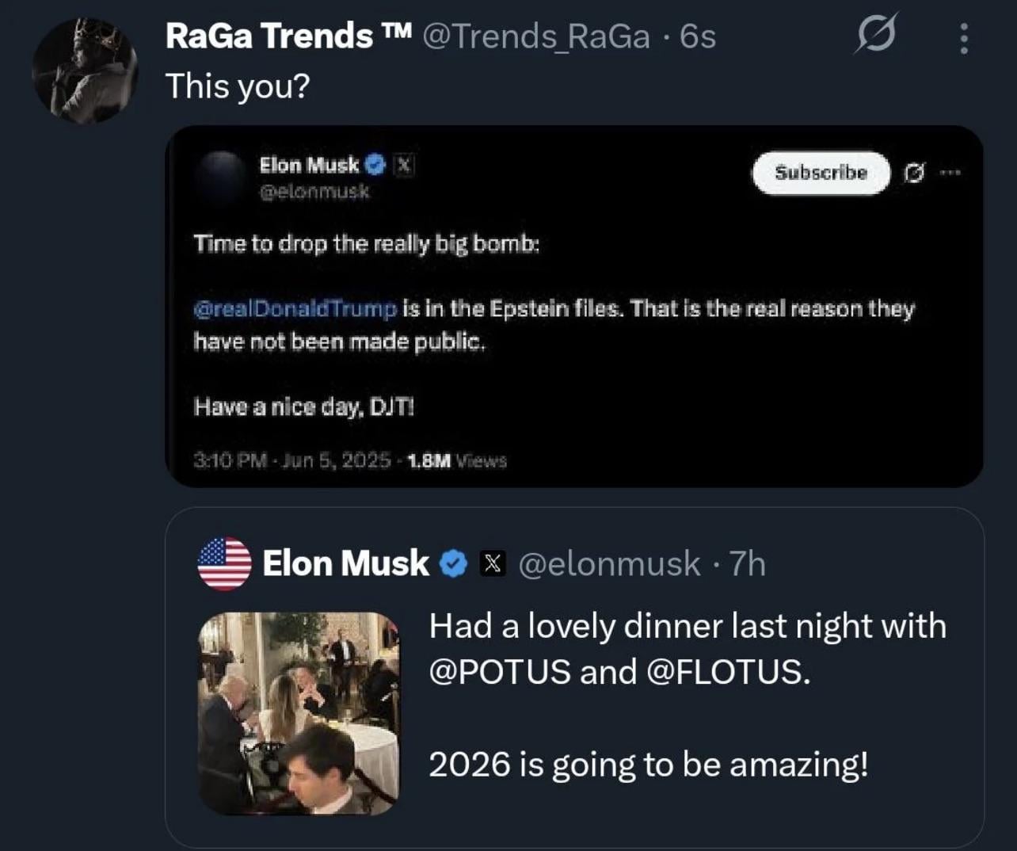Open the dinner photo thumbnail

click(299, 713)
